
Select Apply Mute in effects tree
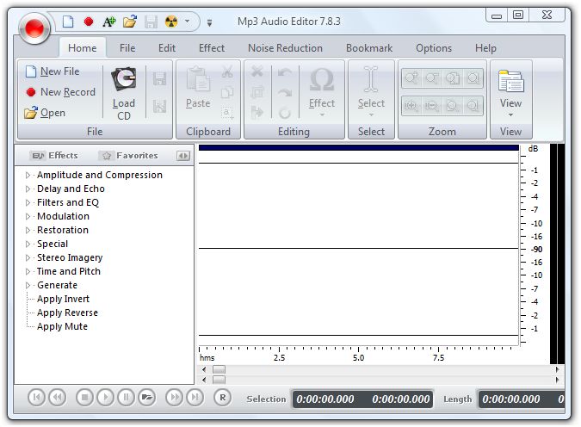pos(62,326)
